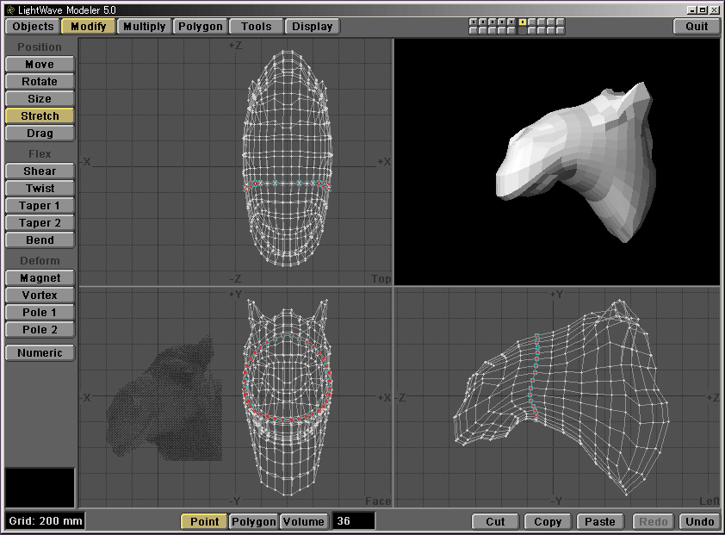
Task: Open the Numeric input panel
Action: [x=40, y=353]
